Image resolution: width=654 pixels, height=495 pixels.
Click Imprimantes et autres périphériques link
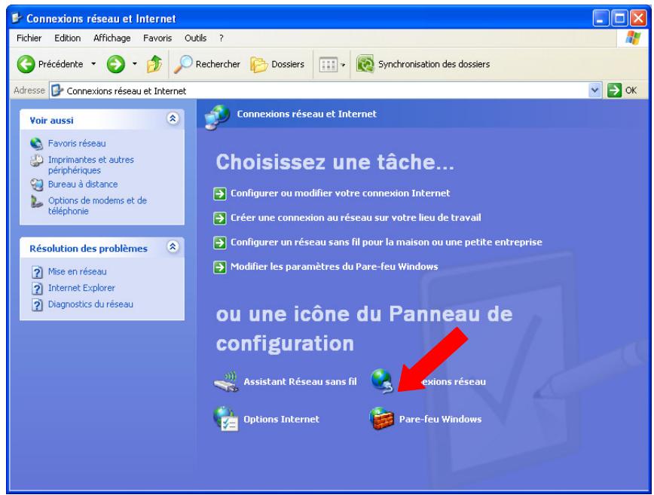(91, 165)
